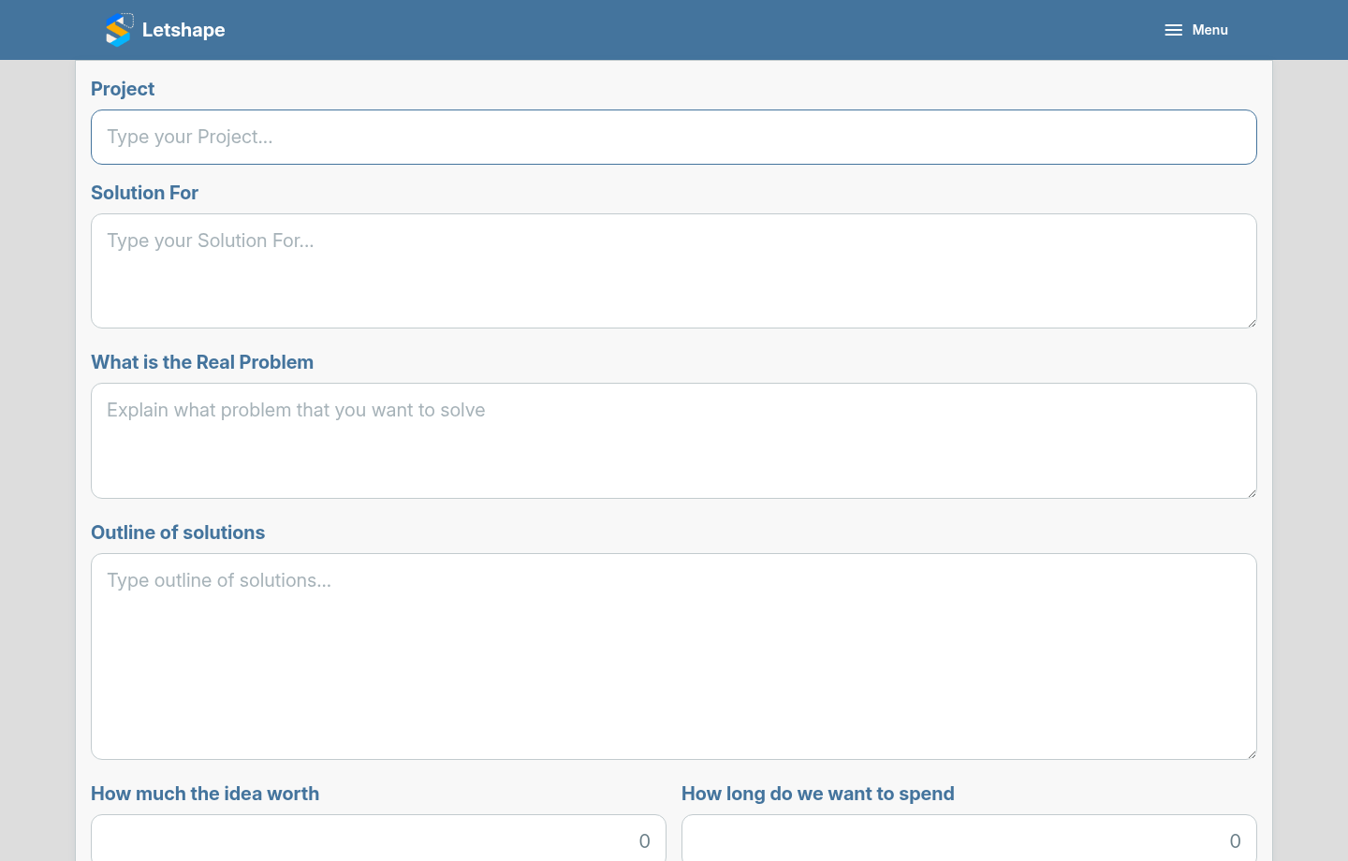Select the Outline of solutions textarea
The image size is (1348, 861).
pyautogui.click(x=674, y=657)
